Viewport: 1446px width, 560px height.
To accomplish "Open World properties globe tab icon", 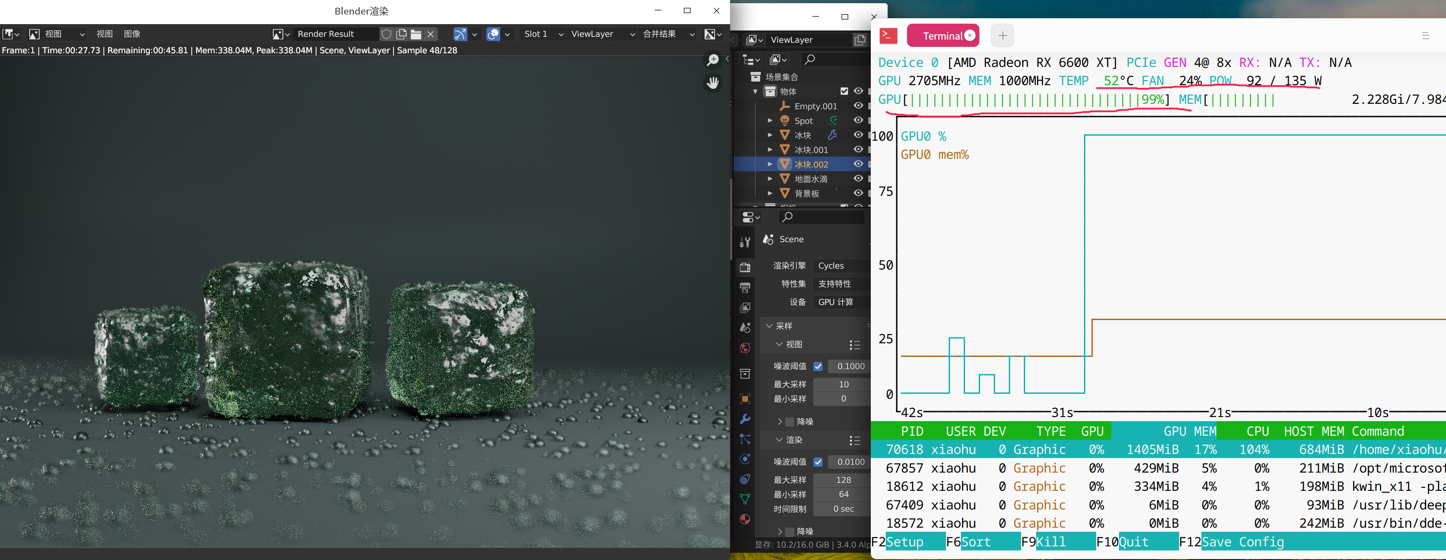I will [745, 348].
